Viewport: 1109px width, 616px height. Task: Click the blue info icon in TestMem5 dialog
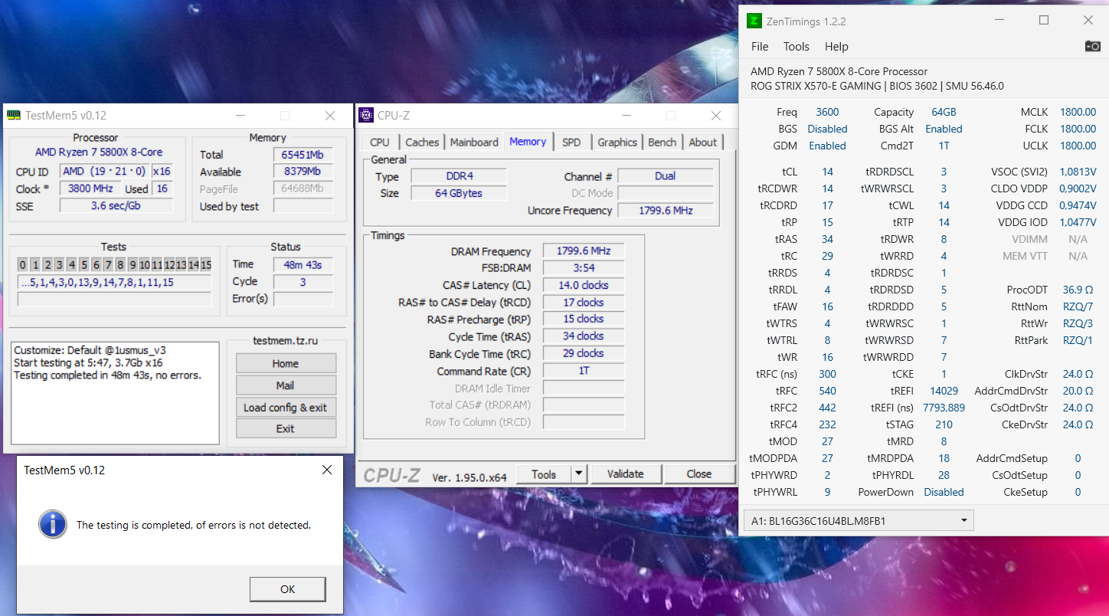(52, 525)
